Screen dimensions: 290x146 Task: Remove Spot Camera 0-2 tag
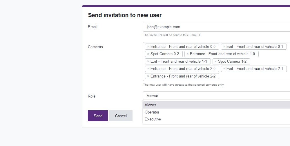(x=148, y=54)
